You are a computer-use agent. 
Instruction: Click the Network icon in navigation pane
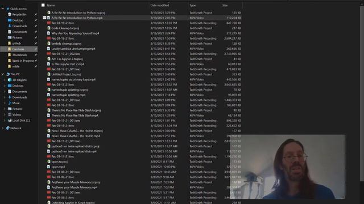pos(7,128)
